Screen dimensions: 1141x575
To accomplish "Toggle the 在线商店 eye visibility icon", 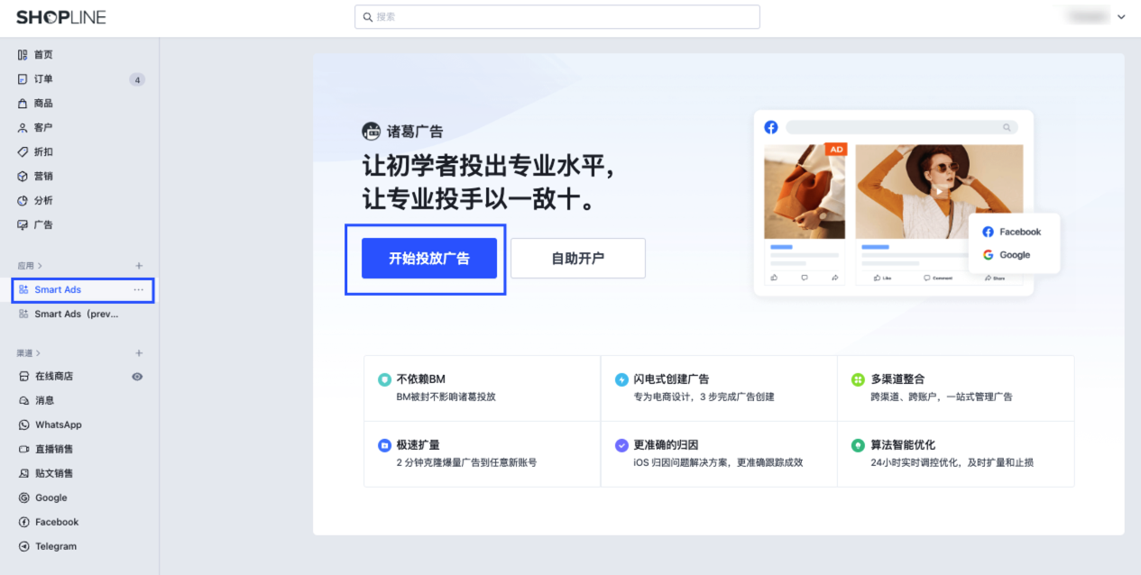I will pyautogui.click(x=137, y=377).
